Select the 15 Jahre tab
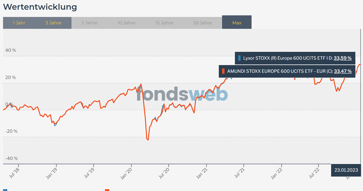The height and width of the screenshot is (191, 363). click(x=164, y=23)
